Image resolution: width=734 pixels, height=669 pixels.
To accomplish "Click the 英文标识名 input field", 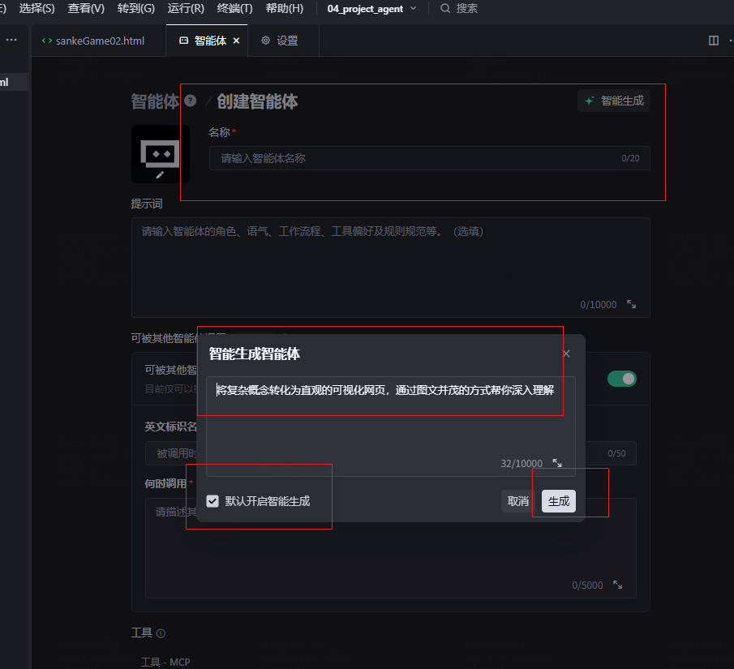I will 390,453.
